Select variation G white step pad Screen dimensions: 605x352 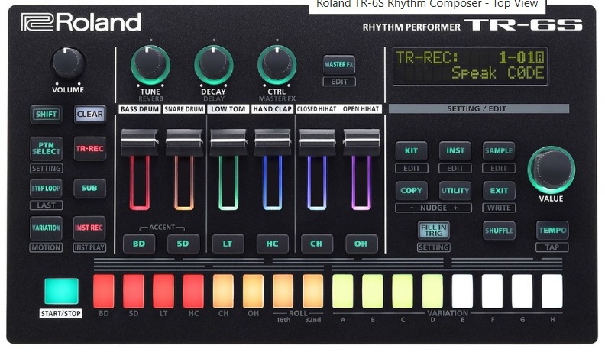click(x=522, y=291)
